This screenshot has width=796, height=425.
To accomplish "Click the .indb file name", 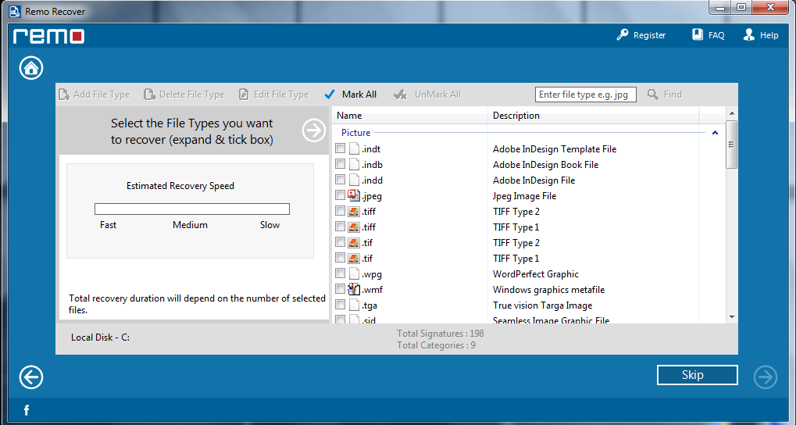I will (x=372, y=165).
